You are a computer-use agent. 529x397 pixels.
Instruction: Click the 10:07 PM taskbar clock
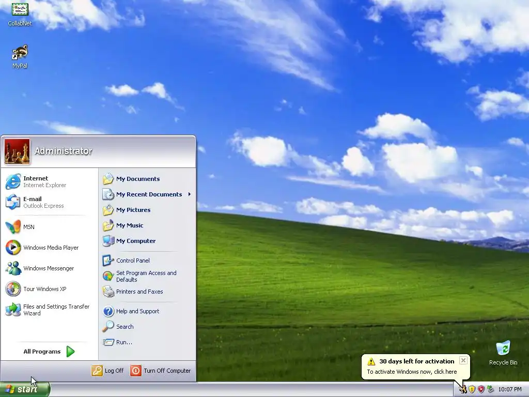(510, 390)
